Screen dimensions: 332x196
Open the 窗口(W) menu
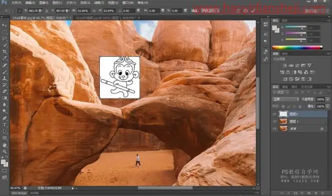click(x=128, y=3)
